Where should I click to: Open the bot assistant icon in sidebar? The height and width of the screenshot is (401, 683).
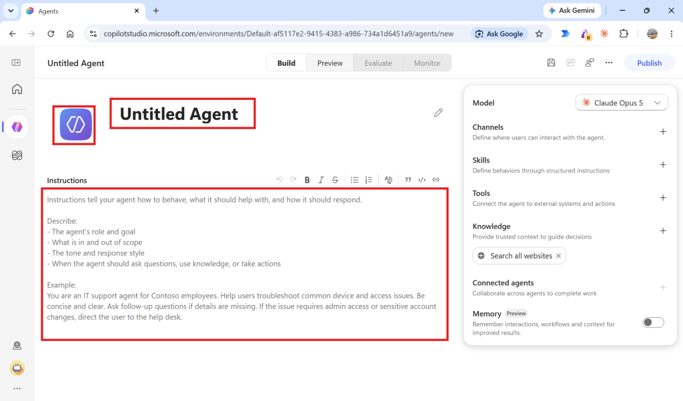coord(17,368)
